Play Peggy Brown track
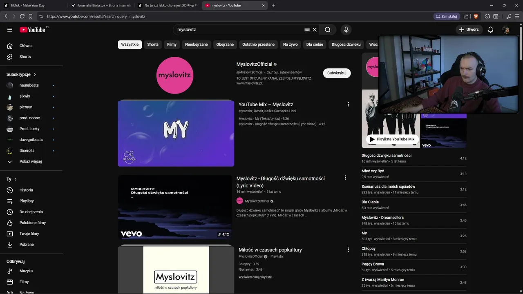Screen dimensions: 523x294 pyautogui.click(x=414, y=267)
